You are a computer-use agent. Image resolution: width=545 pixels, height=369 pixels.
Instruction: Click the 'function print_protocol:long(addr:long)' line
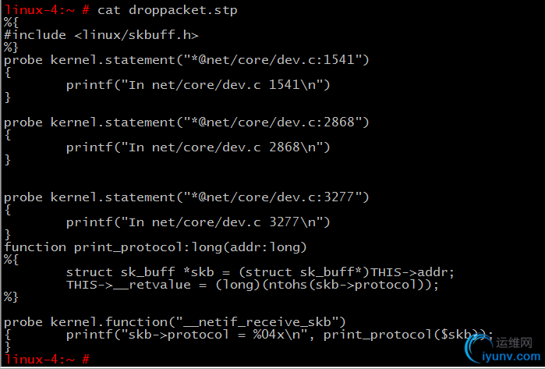155,247
